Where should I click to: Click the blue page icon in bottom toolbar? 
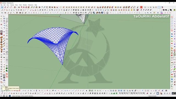[x=158, y=94]
